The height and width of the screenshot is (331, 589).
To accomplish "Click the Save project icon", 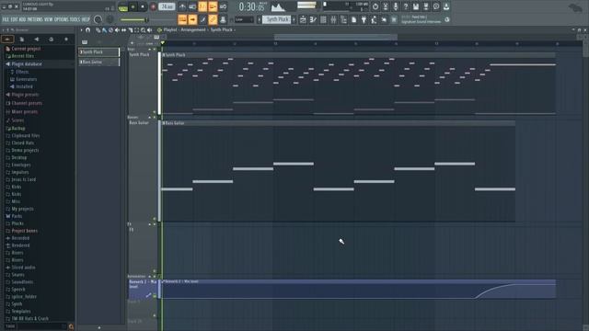I will click(x=416, y=6).
